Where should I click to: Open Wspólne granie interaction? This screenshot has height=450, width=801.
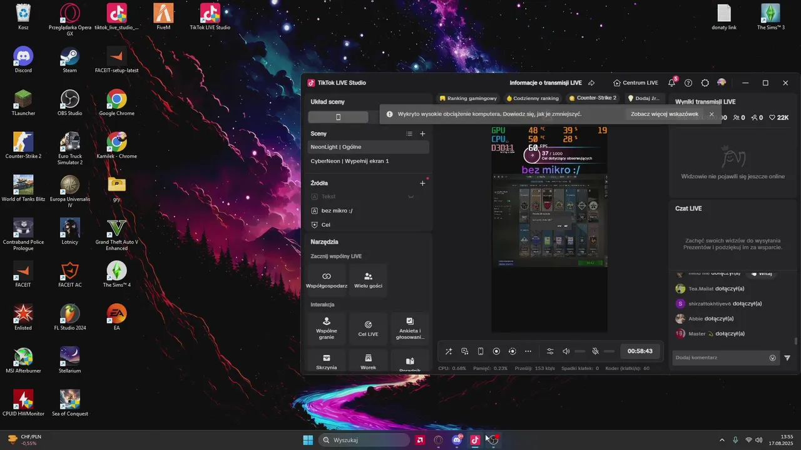tap(327, 329)
